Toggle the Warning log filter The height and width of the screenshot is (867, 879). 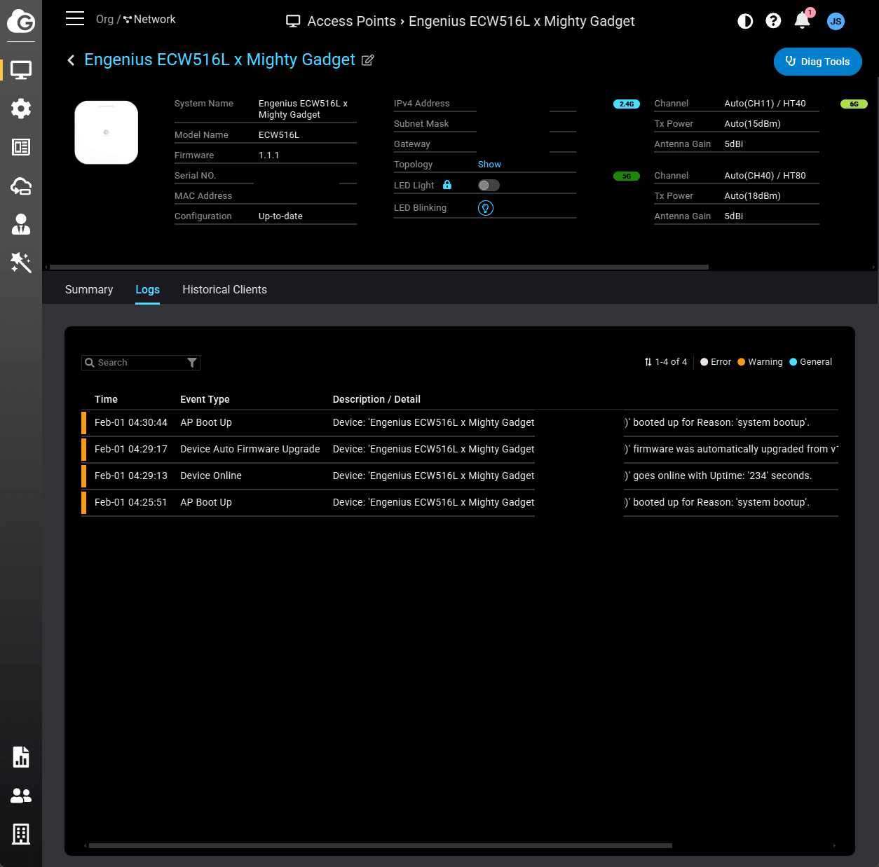[x=760, y=362]
